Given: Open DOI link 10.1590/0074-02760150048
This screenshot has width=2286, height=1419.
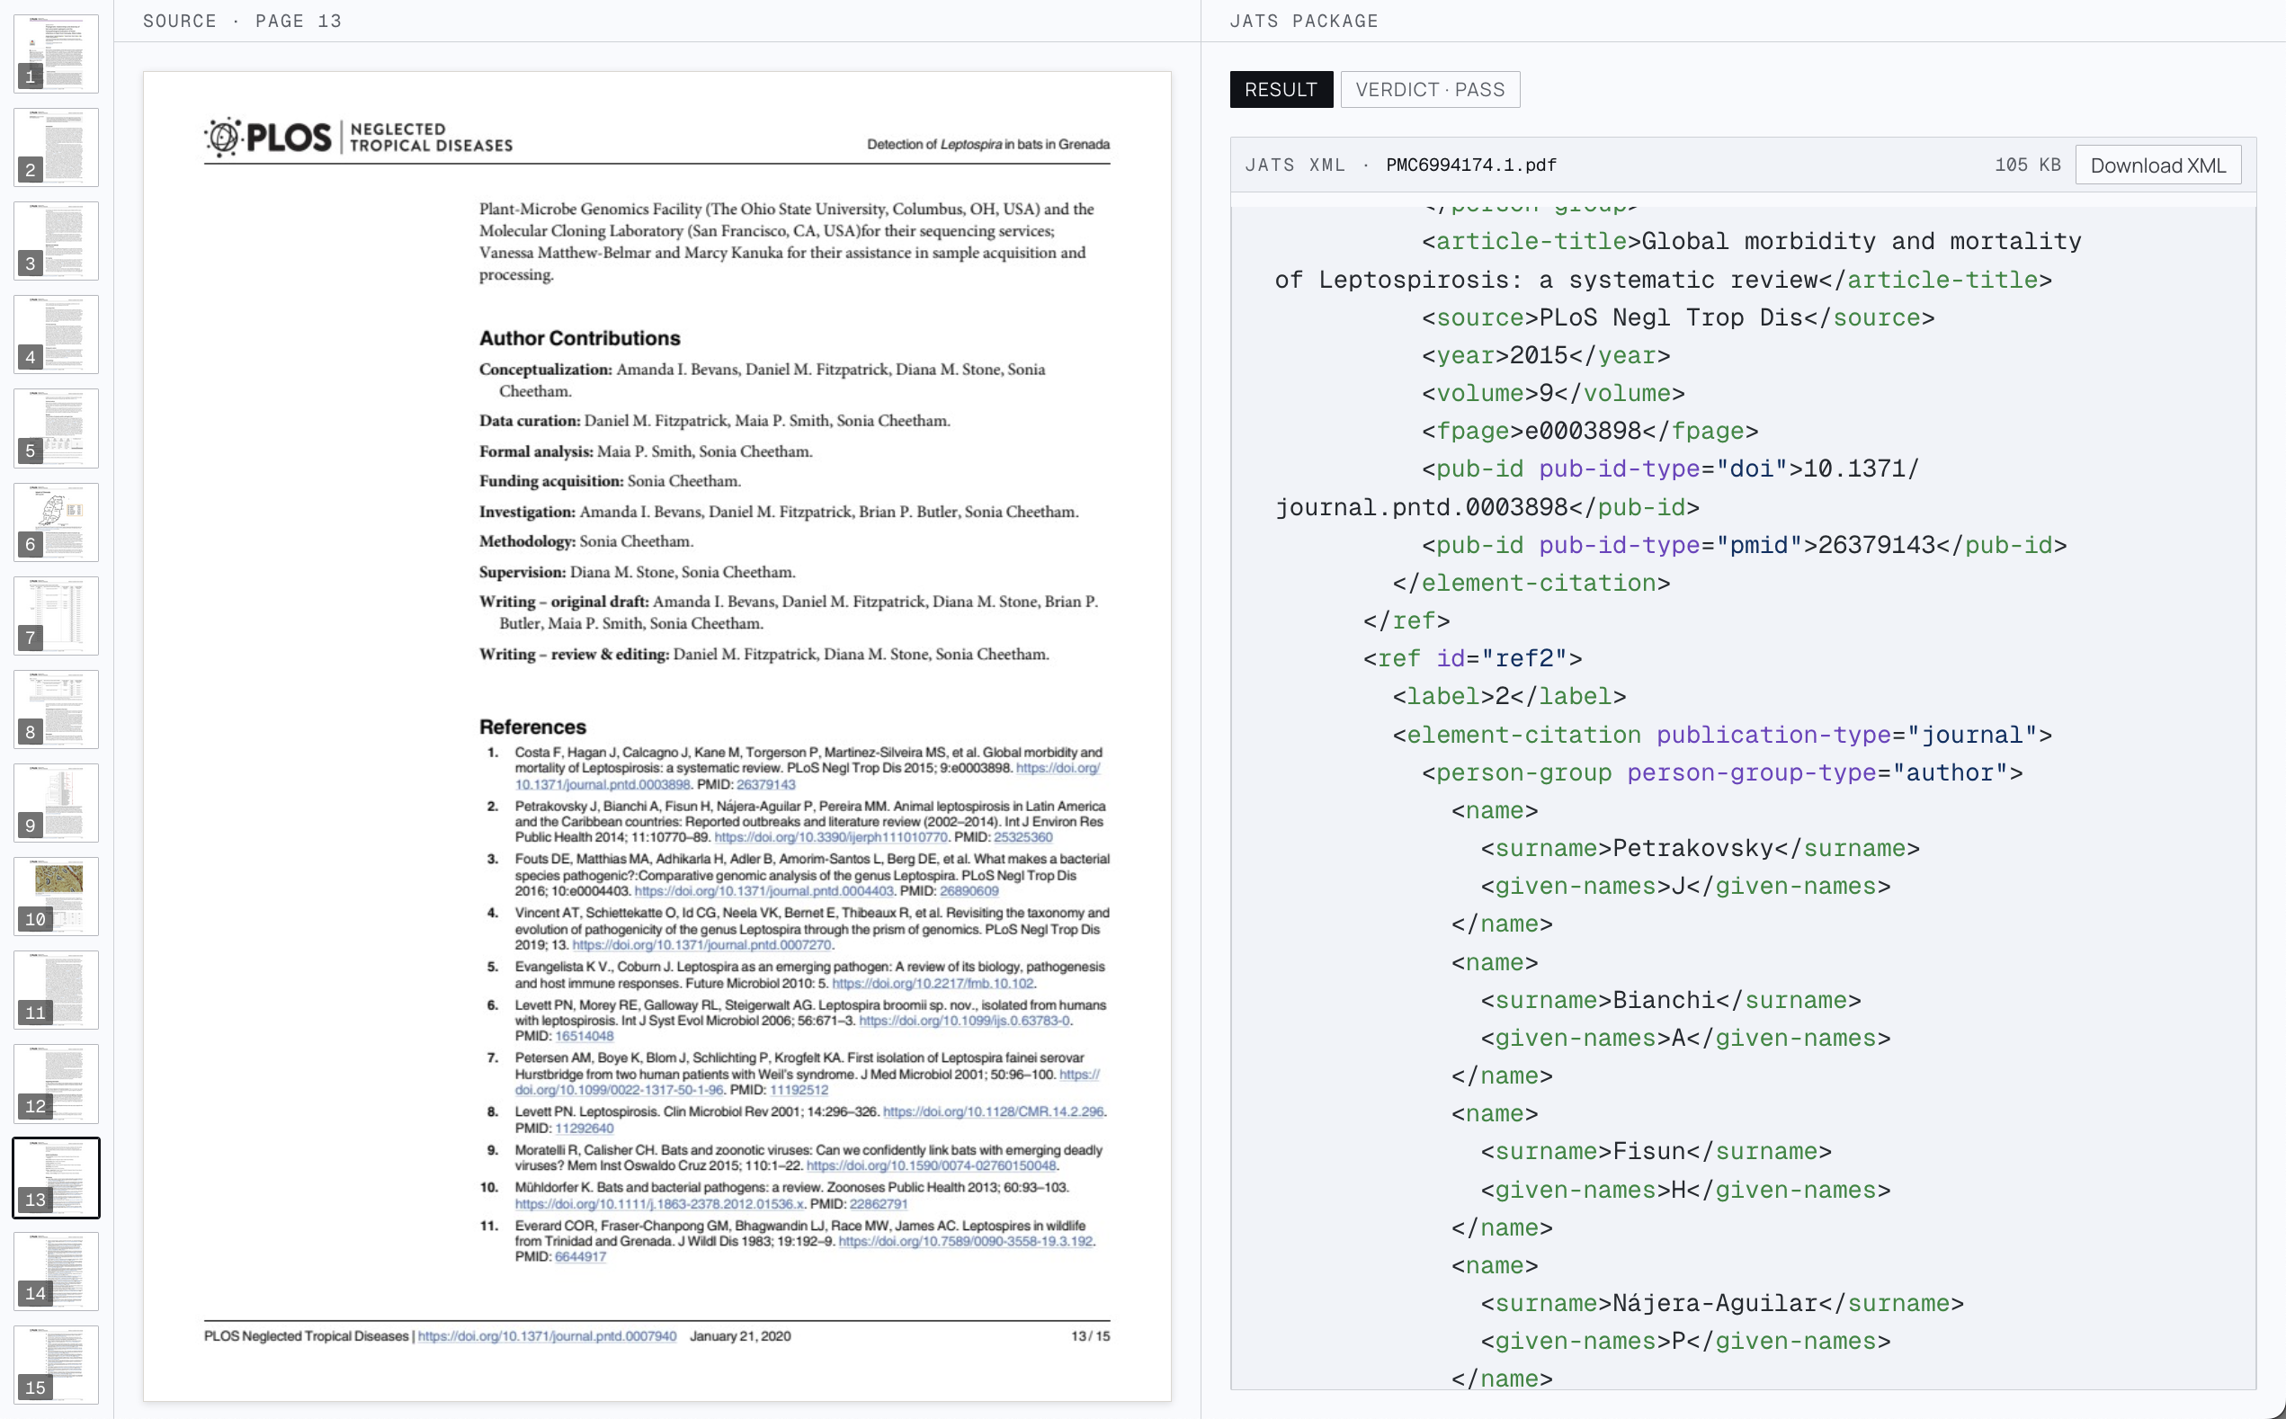Looking at the screenshot, I should (931, 1165).
